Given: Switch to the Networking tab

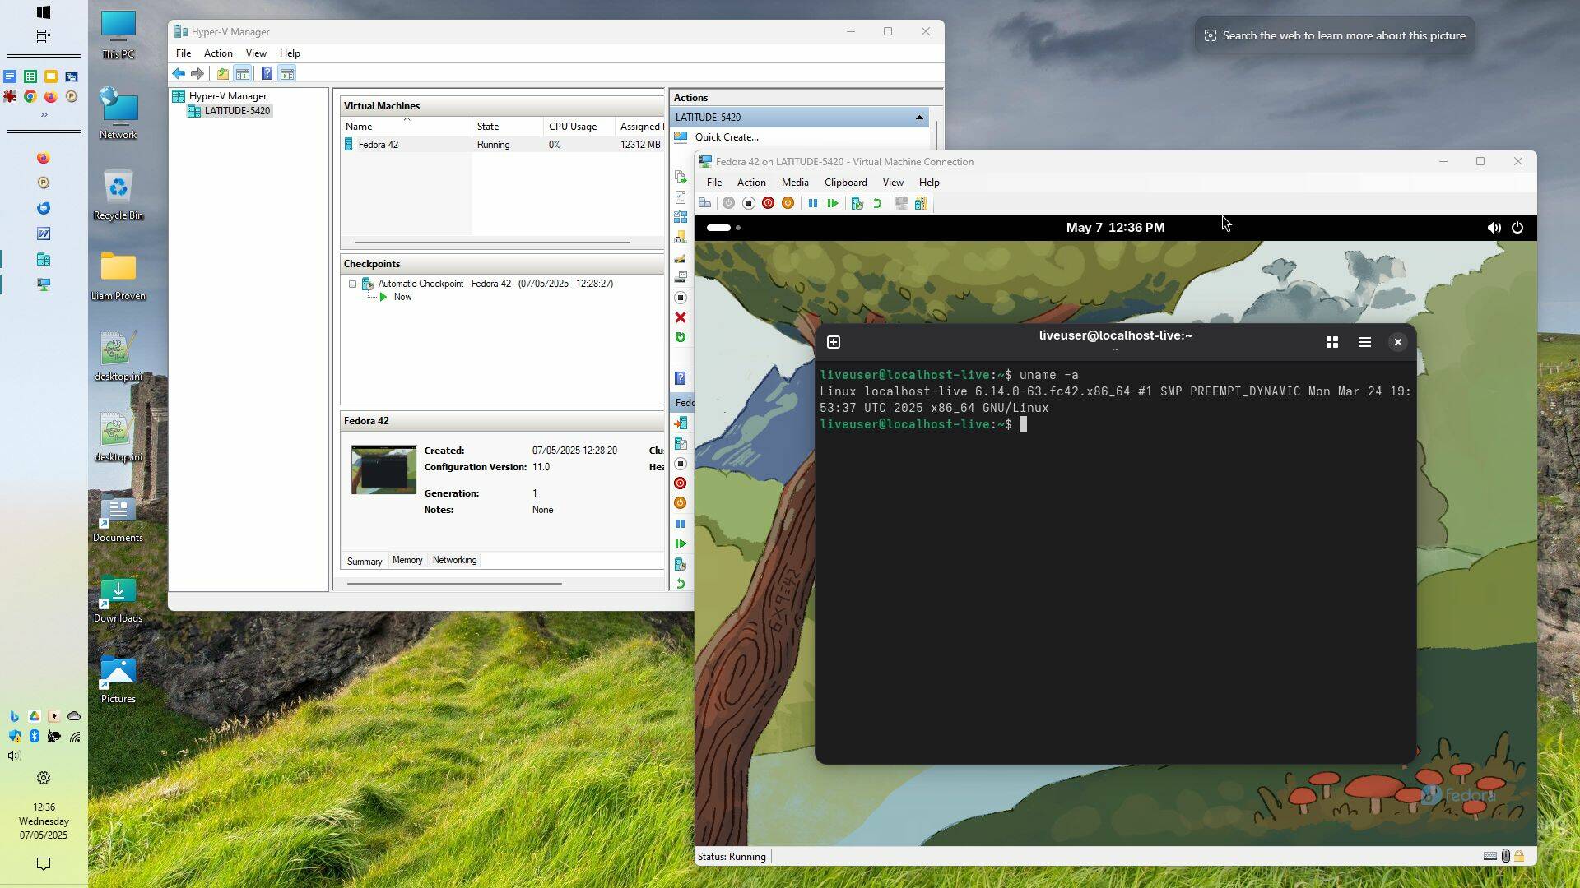Looking at the screenshot, I should pos(454,560).
